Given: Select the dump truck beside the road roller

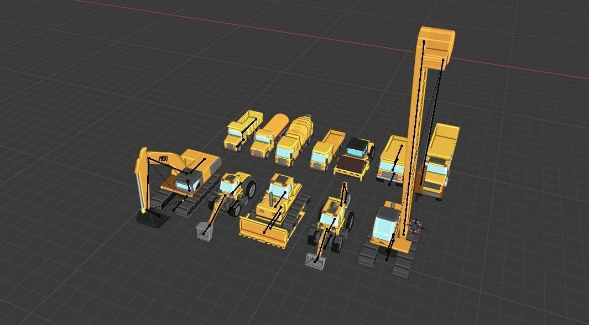Looking at the screenshot, I should pyautogui.click(x=392, y=160).
